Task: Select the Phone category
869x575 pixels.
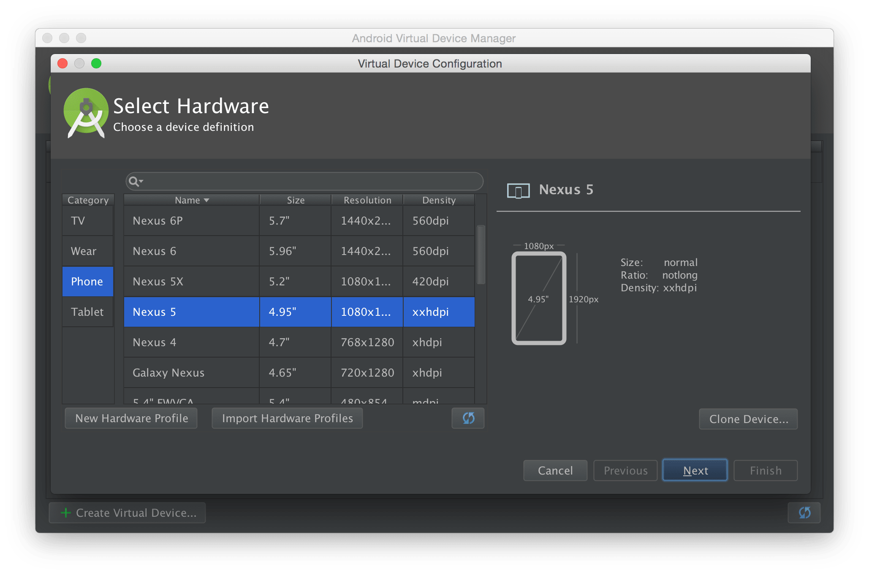Action: point(88,282)
